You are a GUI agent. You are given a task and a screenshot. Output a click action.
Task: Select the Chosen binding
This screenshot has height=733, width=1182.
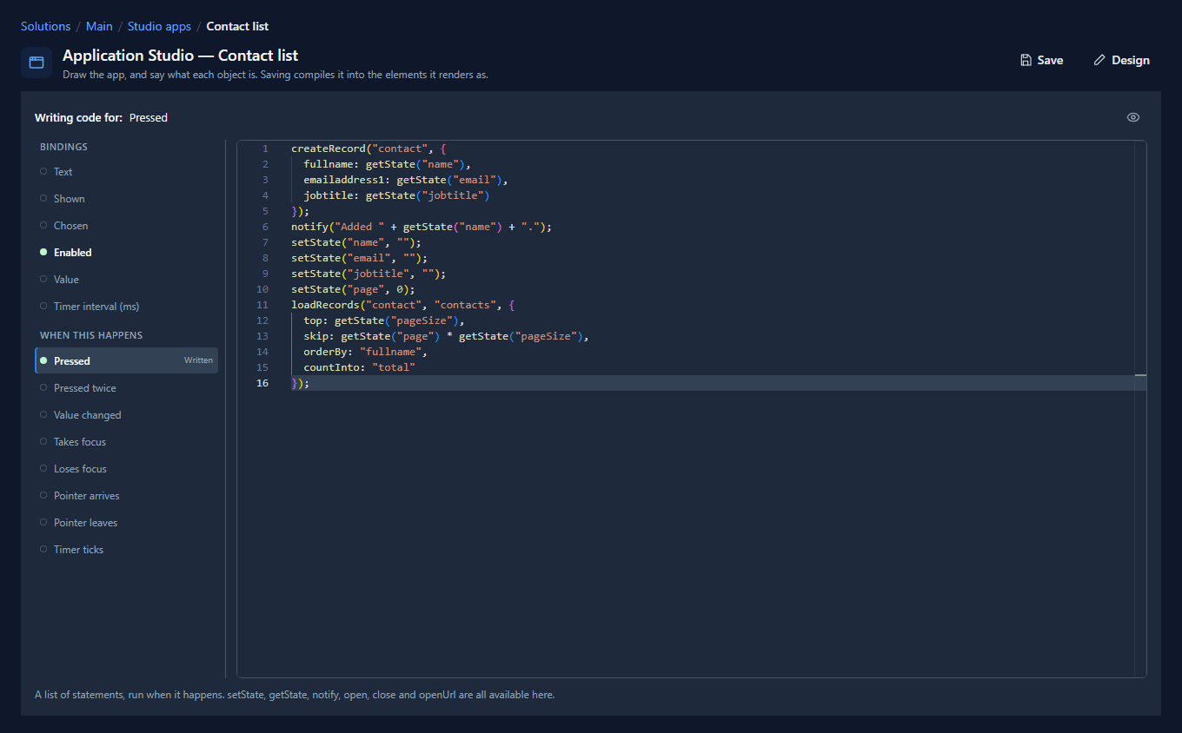[x=126, y=226]
